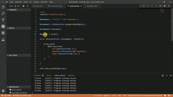Change indentation via Spaces: 4

[x=107, y=95]
